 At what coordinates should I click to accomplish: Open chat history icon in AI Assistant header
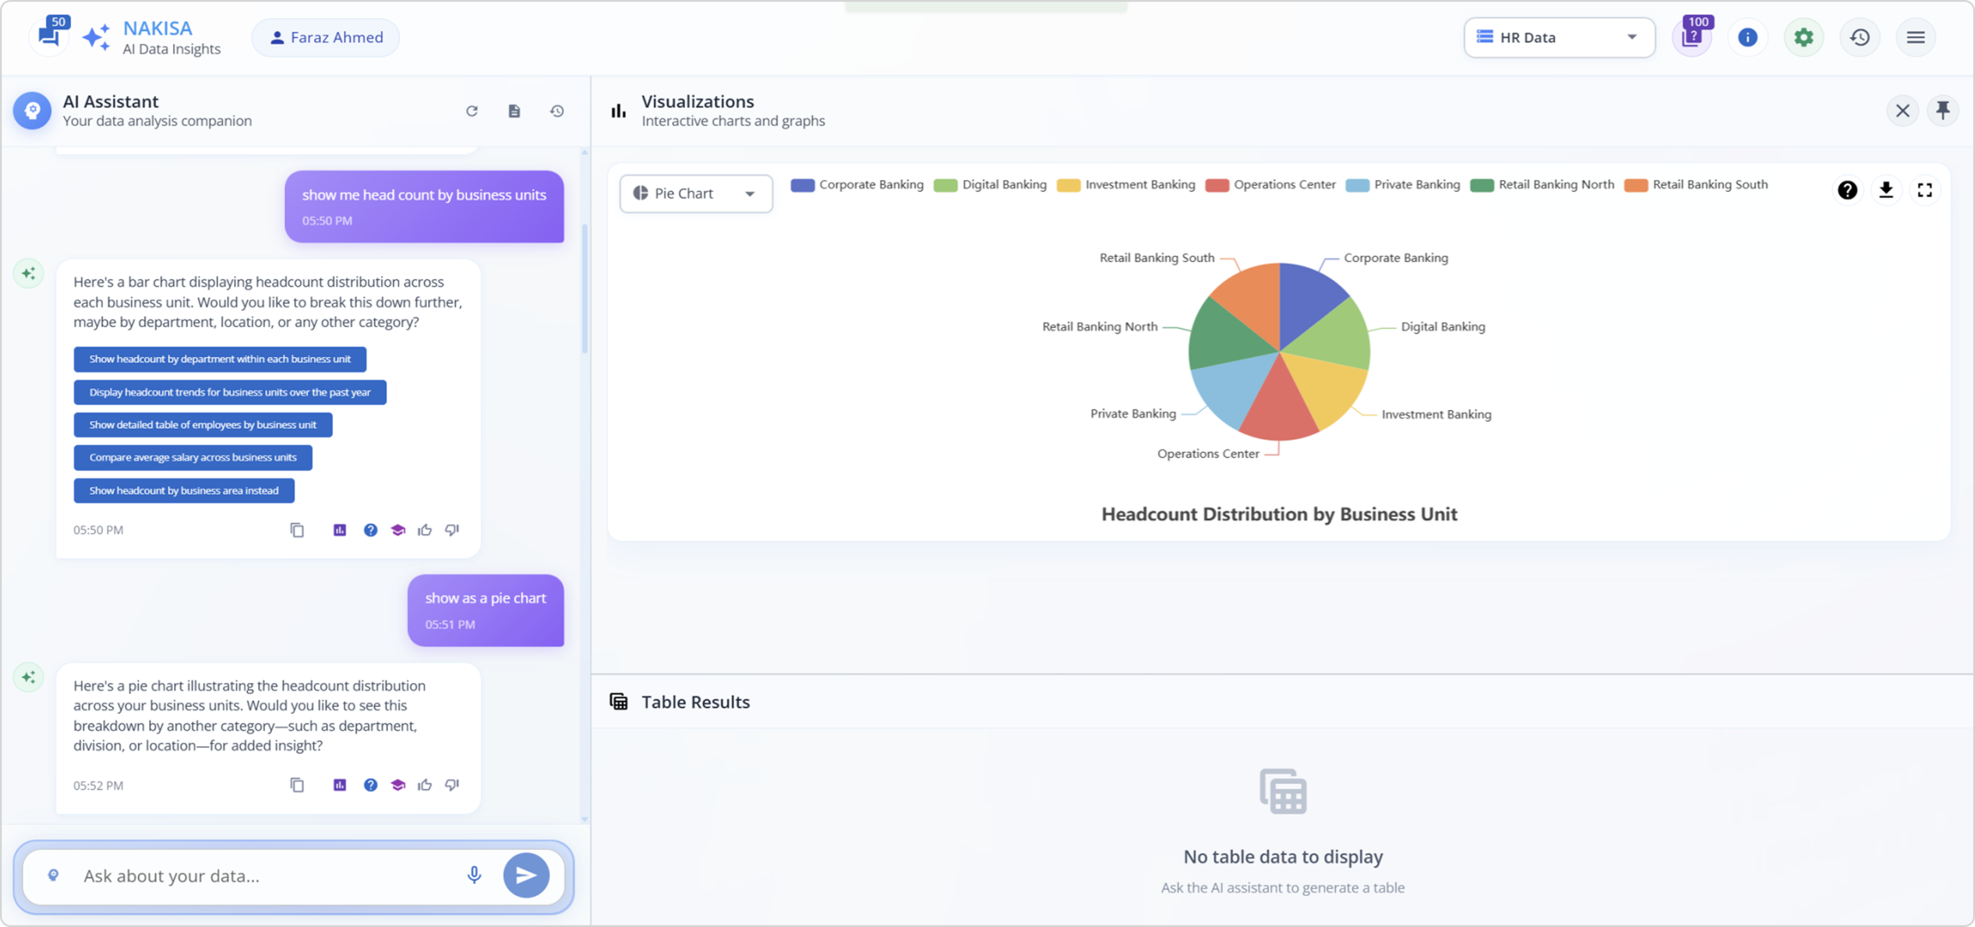click(x=557, y=111)
